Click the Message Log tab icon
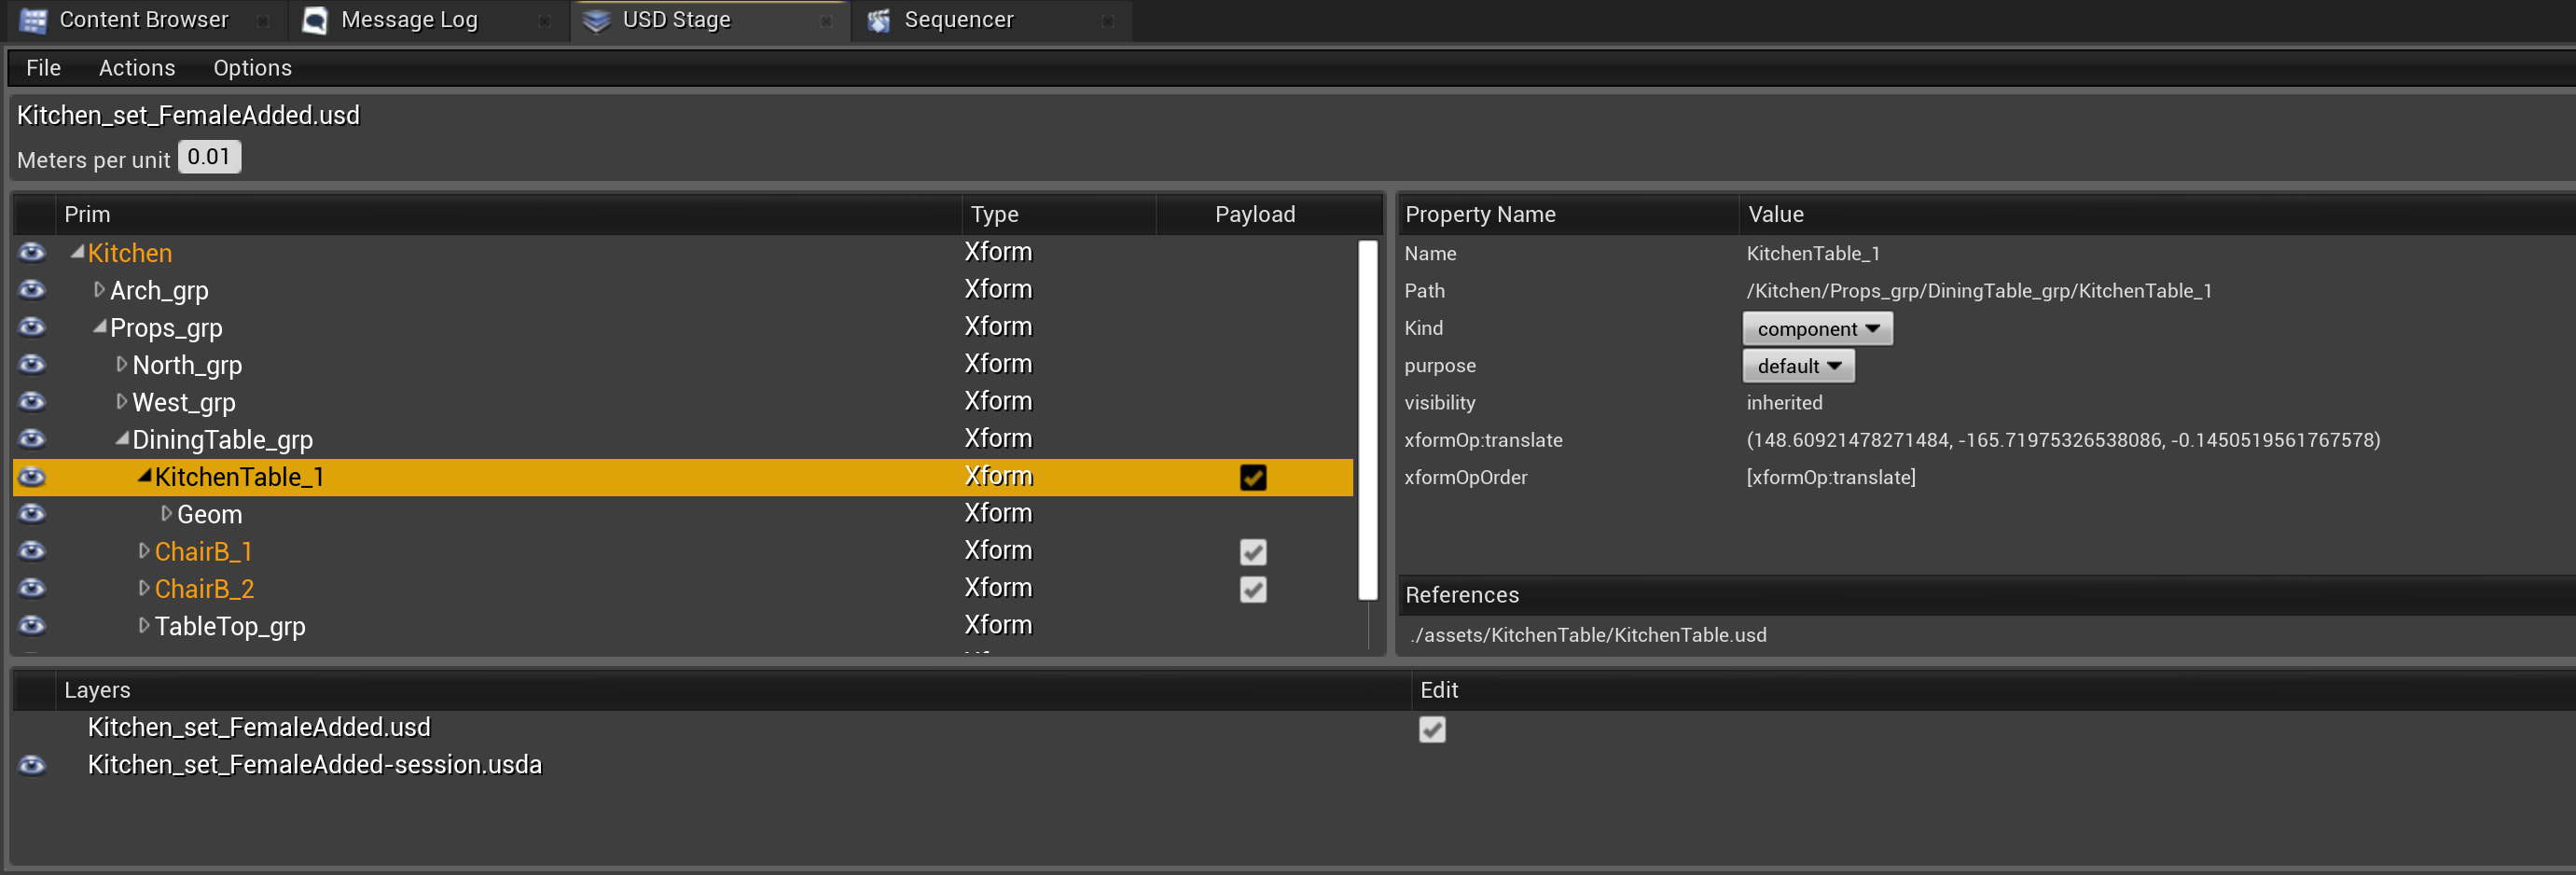Screen dimensions: 2576x875 [x=315, y=20]
